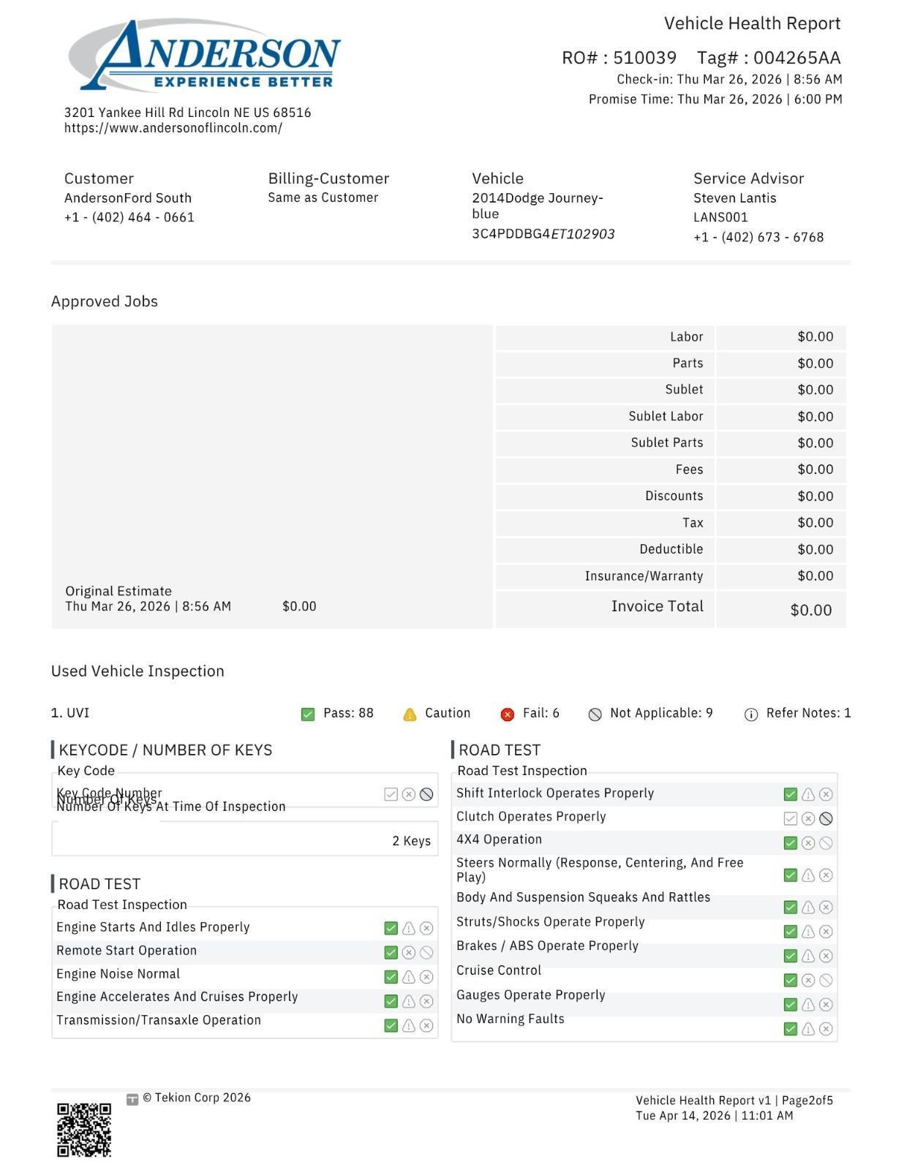The height and width of the screenshot is (1170, 904).
Task: Click the 'KEYCODE / NUMBER OF KEYS' section heading
Action: tap(165, 750)
